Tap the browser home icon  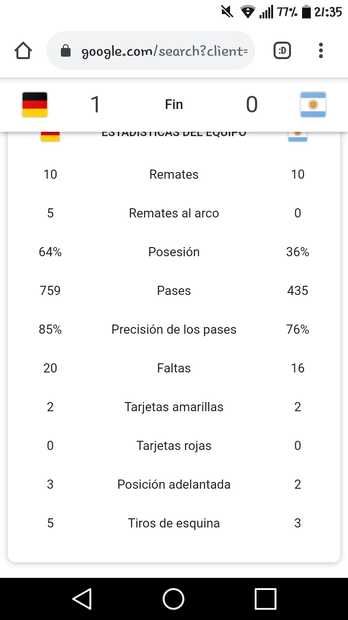click(23, 50)
